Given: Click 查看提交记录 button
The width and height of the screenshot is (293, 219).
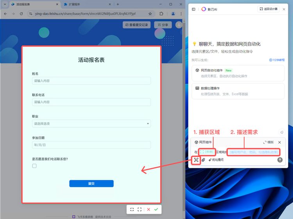Looking at the screenshot, I should pos(137,25).
